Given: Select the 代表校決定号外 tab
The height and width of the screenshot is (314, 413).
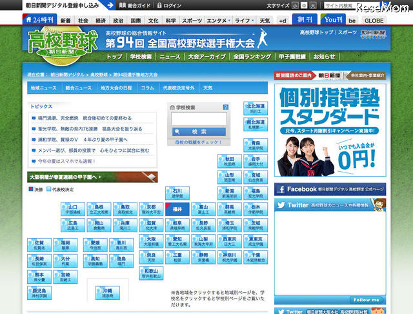Looking at the screenshot, I should point(179,88).
